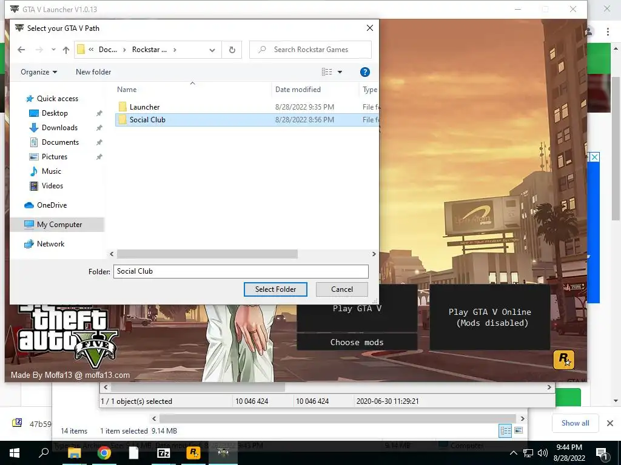
Task: Sort by Name column header
Action: 127,90
